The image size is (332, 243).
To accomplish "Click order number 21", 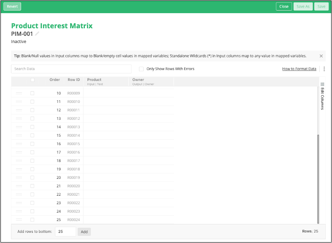I will (x=59, y=186).
